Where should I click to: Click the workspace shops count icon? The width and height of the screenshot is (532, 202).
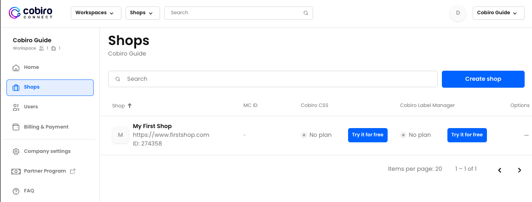click(53, 48)
